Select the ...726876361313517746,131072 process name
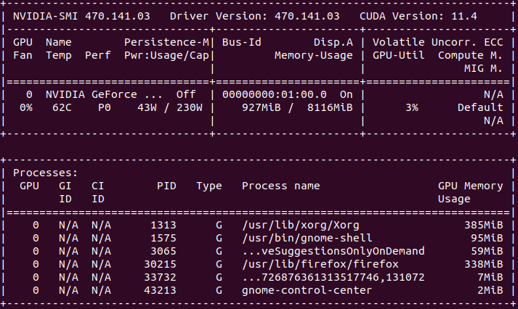 click(333, 277)
